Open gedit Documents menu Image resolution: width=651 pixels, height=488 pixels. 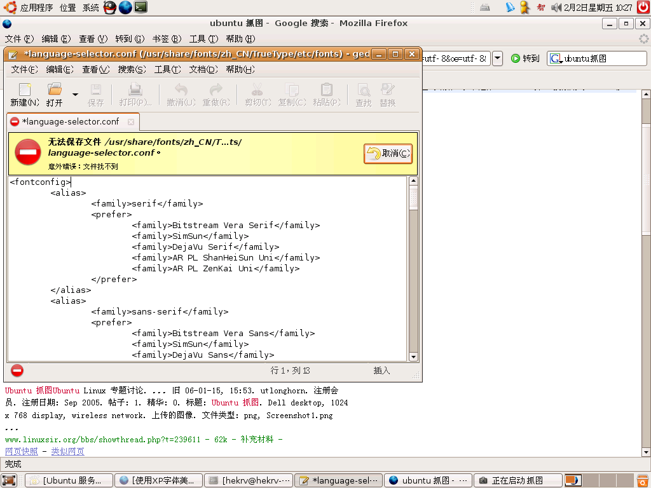click(x=203, y=69)
